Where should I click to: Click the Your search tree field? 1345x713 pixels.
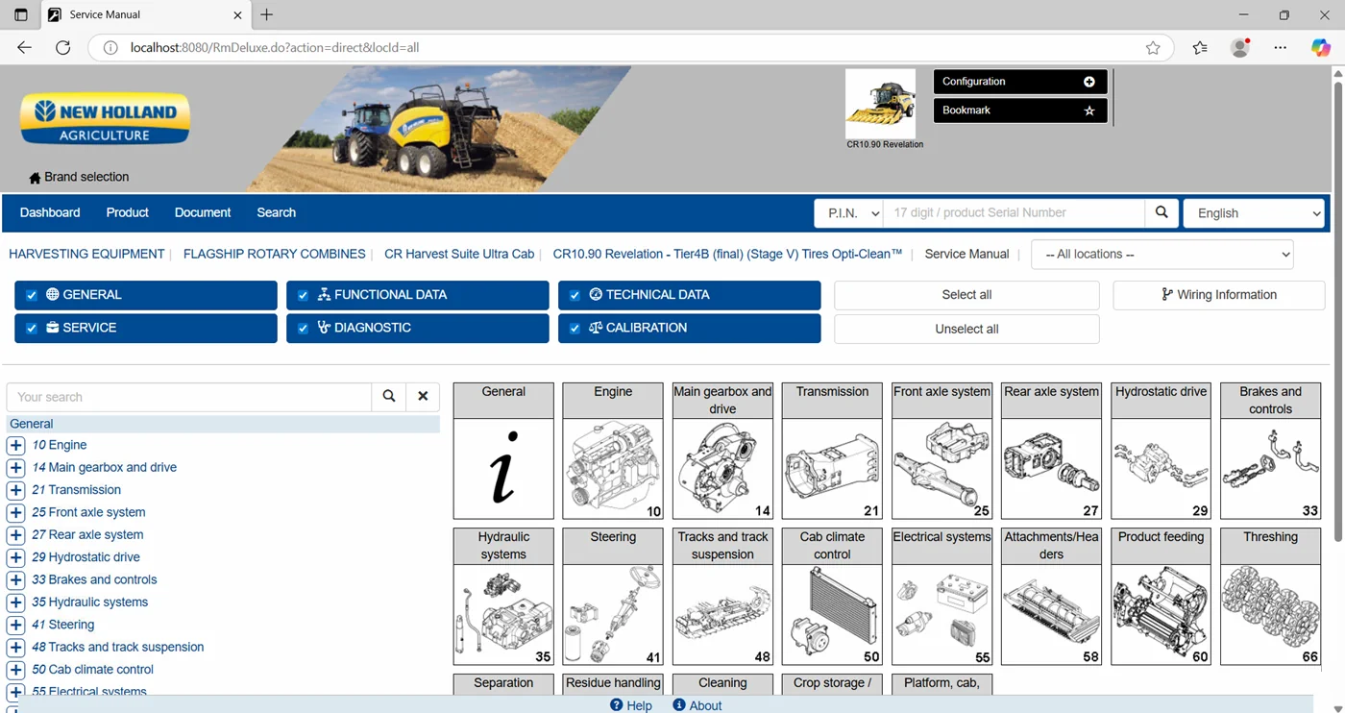coord(189,397)
